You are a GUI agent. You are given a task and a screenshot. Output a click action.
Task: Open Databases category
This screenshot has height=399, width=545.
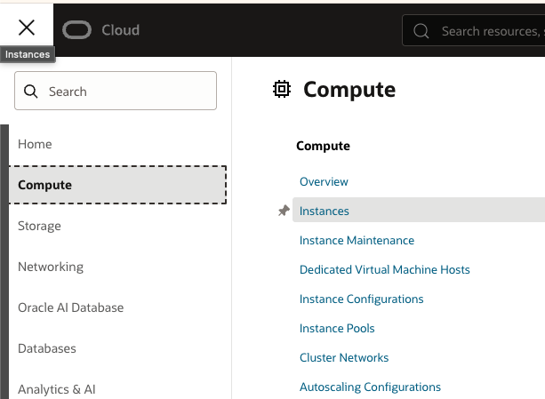[x=47, y=348]
